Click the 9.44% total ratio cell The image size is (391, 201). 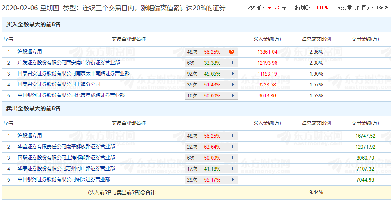pos(316,192)
